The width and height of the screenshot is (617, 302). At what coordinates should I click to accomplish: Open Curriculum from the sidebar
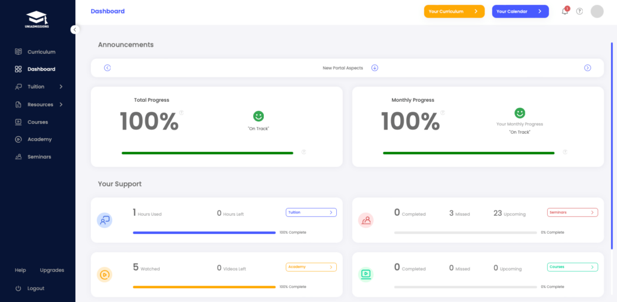coord(41,52)
